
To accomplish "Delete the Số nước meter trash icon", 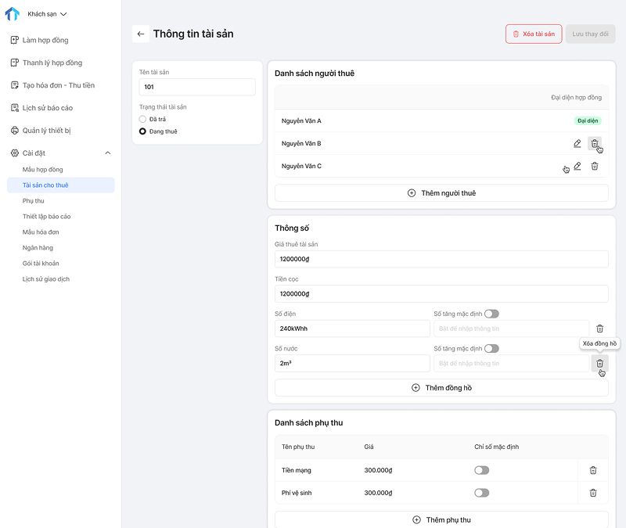I will point(599,363).
